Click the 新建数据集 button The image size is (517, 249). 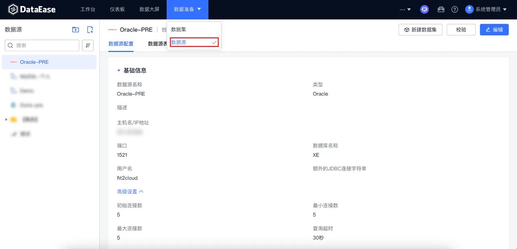pyautogui.click(x=420, y=30)
